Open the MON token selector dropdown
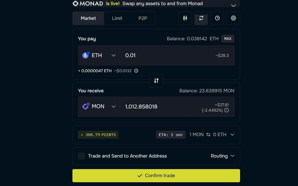Image resolution: width=298 pixels, height=186 pixels. click(x=99, y=107)
